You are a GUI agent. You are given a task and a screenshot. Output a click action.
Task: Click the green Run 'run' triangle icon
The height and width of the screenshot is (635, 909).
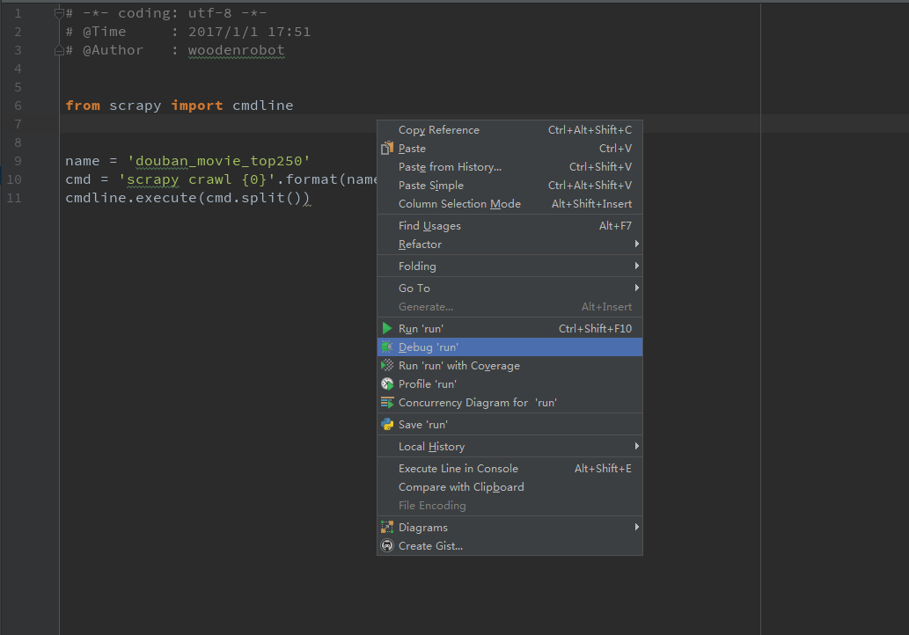387,329
